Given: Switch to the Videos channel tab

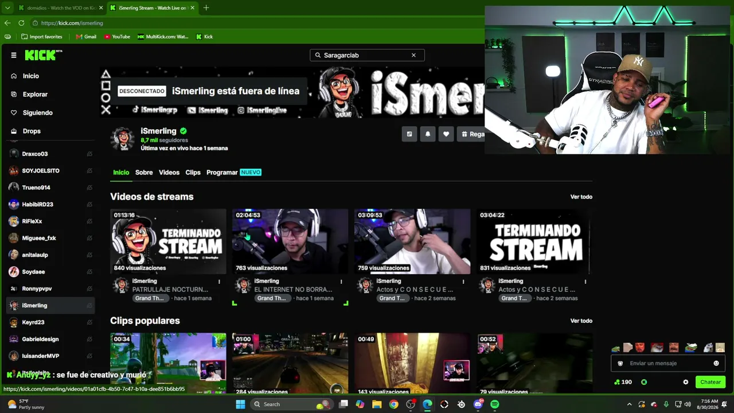Looking at the screenshot, I should point(169,172).
